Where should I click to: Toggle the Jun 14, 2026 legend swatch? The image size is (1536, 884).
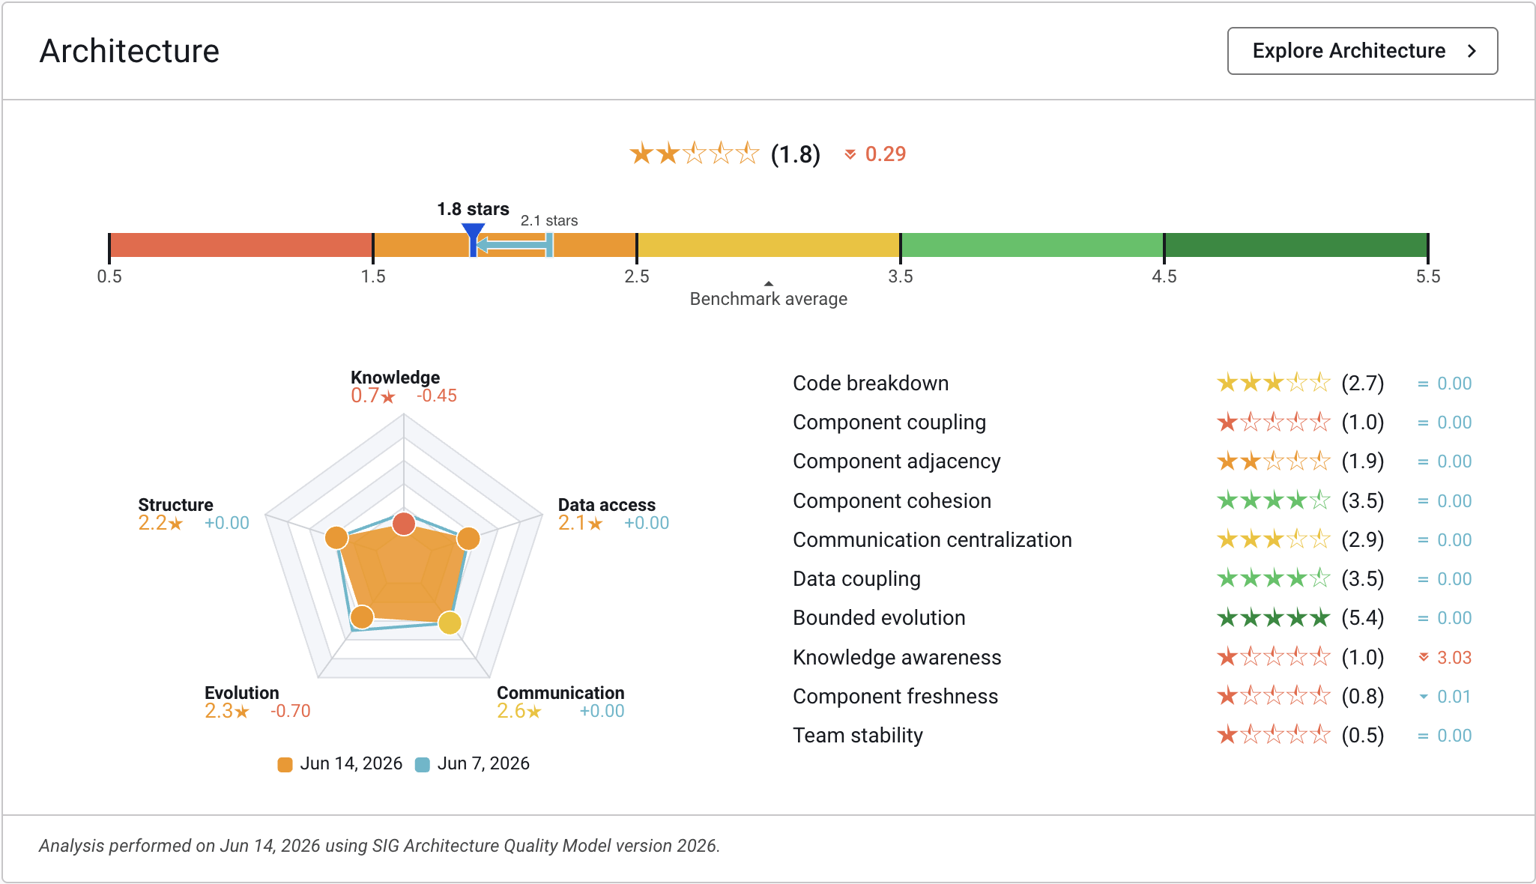pyautogui.click(x=285, y=764)
